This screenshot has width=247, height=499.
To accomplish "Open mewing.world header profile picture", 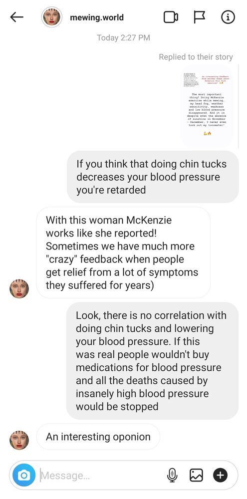I will (x=51, y=17).
